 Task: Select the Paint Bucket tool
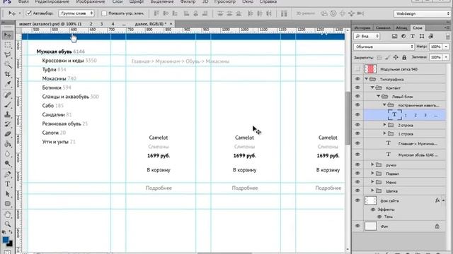(x=8, y=144)
